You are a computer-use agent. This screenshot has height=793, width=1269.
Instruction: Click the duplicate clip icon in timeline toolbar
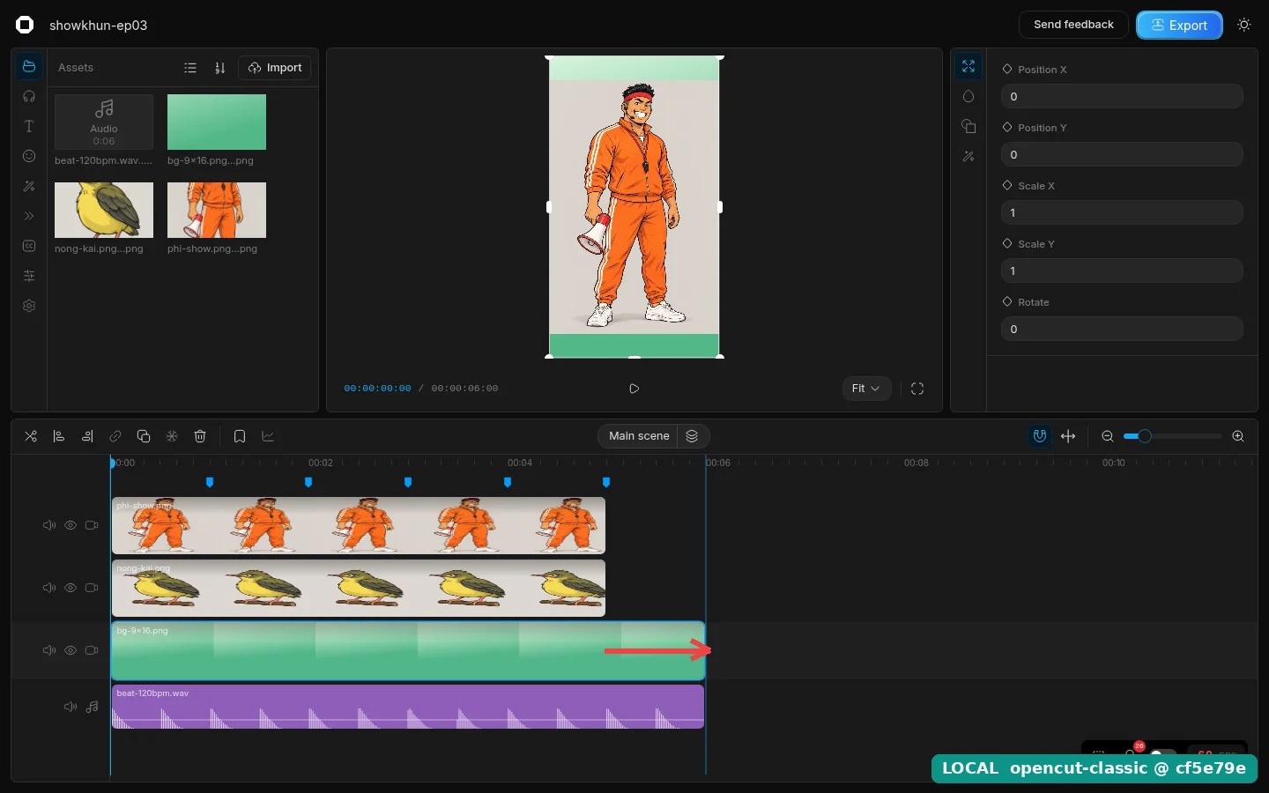click(144, 436)
